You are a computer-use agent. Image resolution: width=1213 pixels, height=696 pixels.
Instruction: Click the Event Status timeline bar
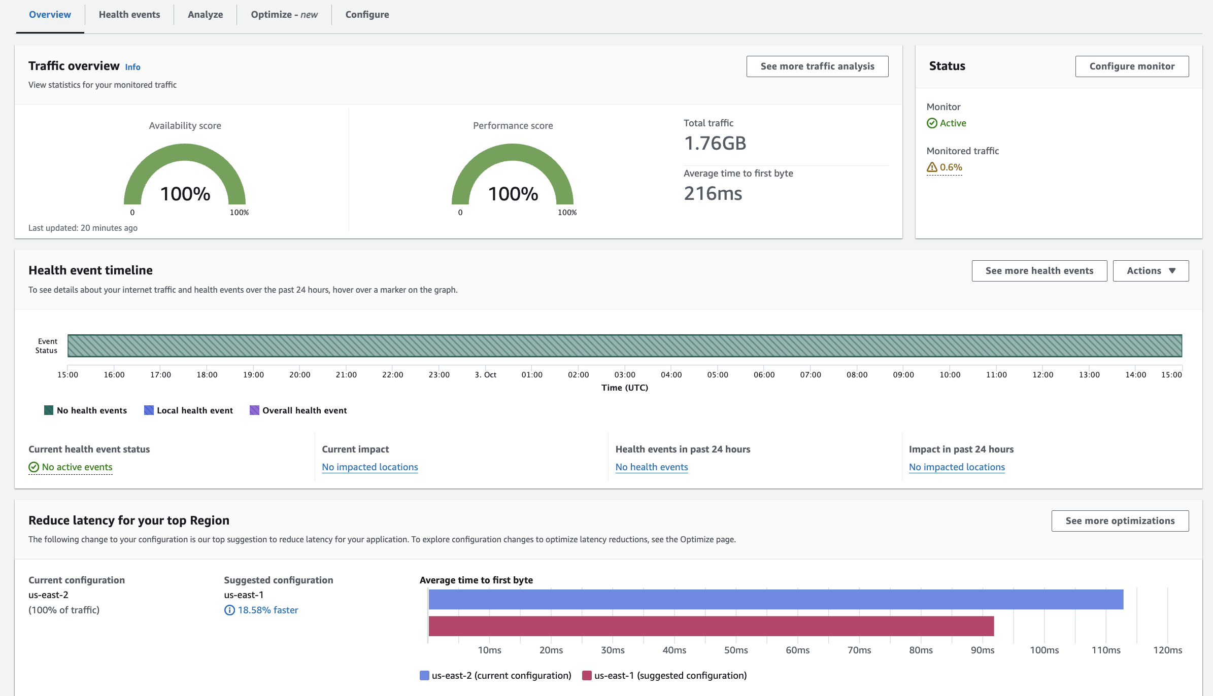pyautogui.click(x=624, y=346)
